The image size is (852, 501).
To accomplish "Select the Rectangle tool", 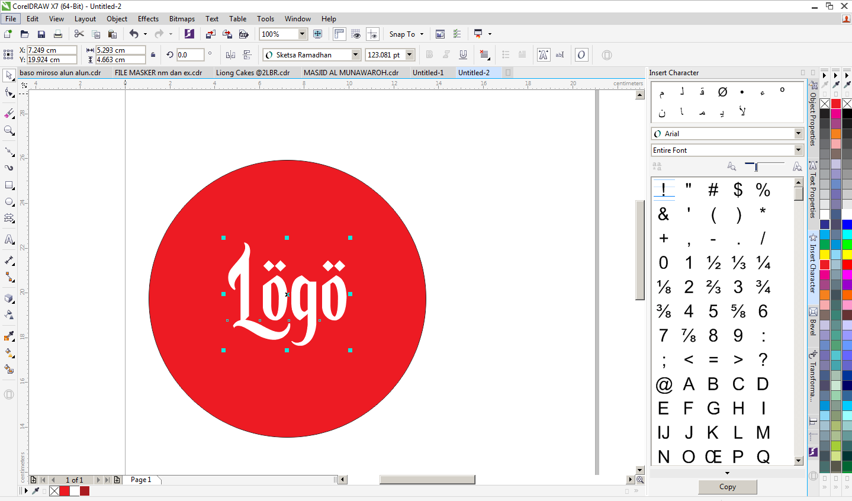I will click(9, 184).
